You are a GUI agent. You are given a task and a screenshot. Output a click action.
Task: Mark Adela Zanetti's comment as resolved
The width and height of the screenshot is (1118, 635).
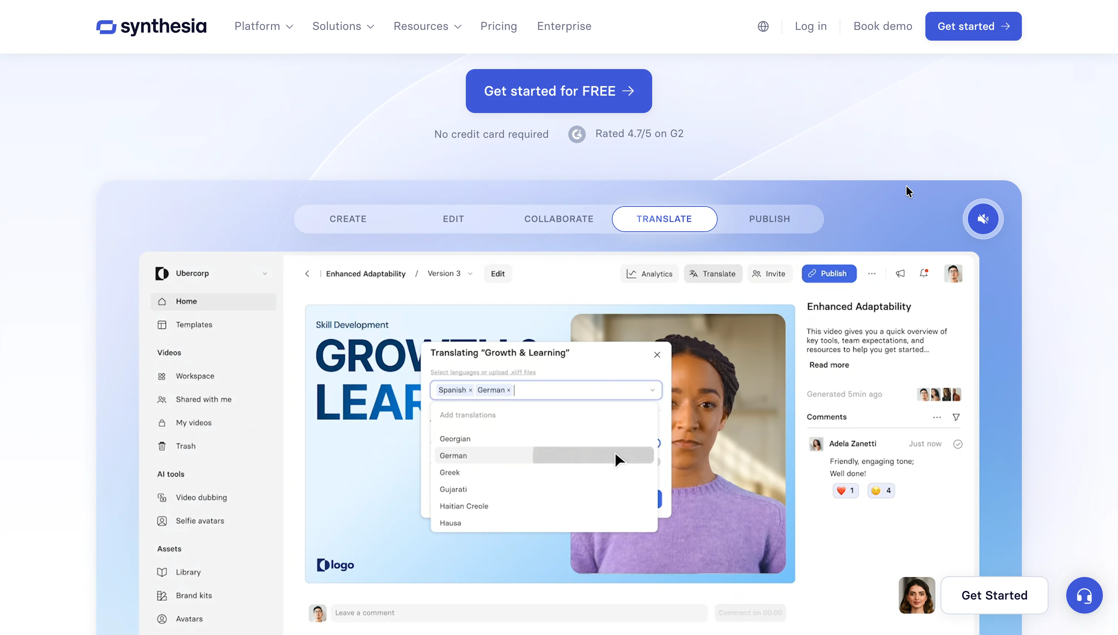[x=958, y=444]
